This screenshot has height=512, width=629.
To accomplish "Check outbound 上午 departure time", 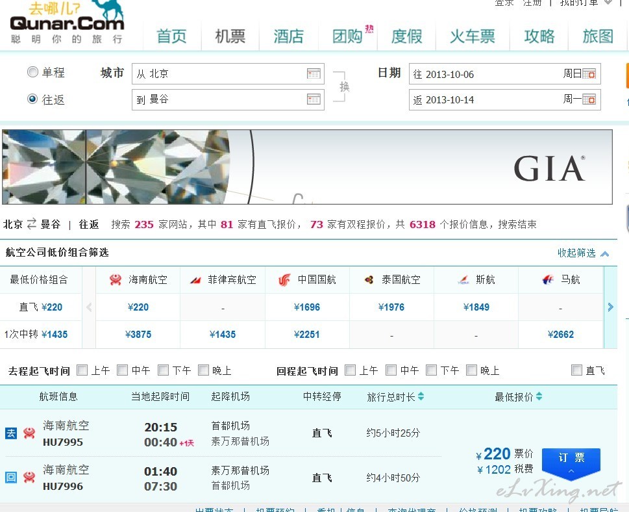I will 82,370.
